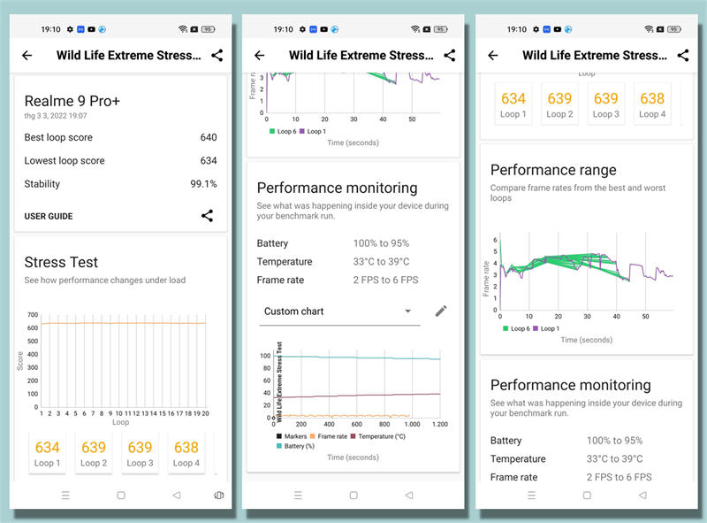Image resolution: width=707 pixels, height=523 pixels.
Task: Click Wild Life Extreme Stress title, left phone
Action: (x=128, y=56)
